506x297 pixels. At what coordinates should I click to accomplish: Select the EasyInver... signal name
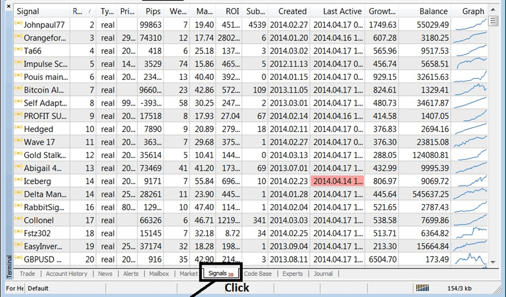(43, 246)
